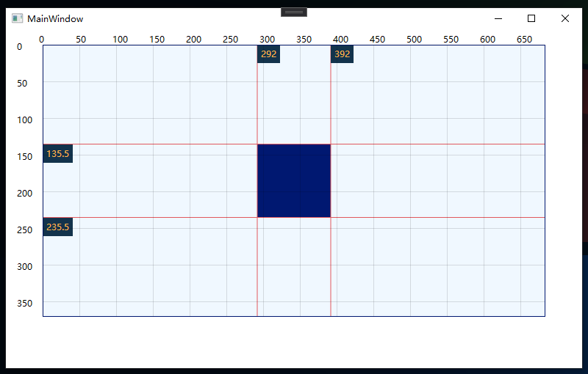This screenshot has height=374, width=588.
Task: Click the 350 label on the left ruler
Action: tap(25, 304)
